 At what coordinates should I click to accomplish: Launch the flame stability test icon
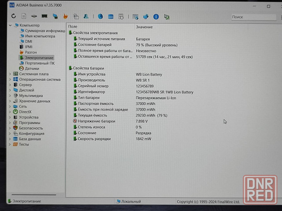pyautogui.click(x=66, y=16)
